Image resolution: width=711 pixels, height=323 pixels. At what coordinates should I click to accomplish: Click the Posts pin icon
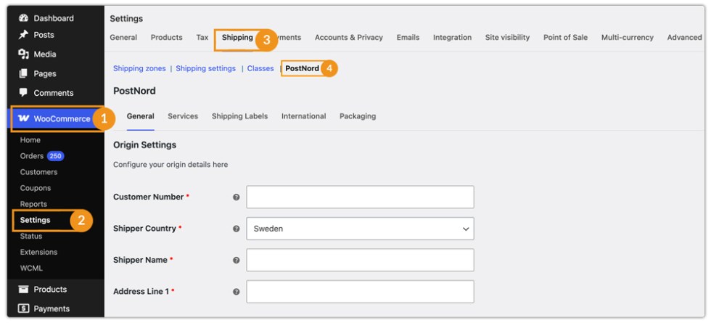(23, 35)
